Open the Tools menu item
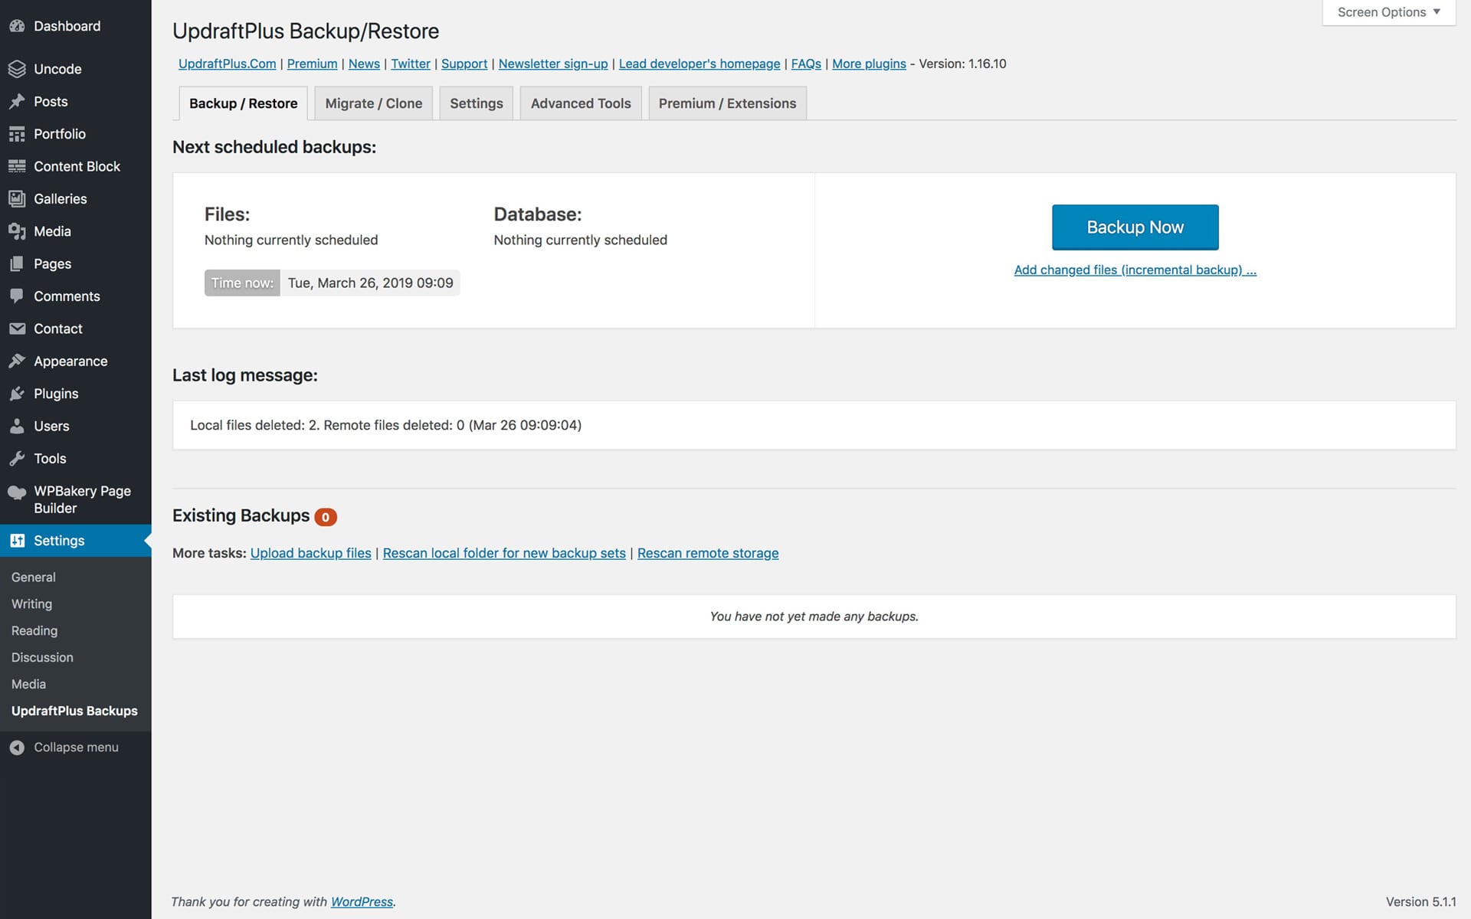The height and width of the screenshot is (919, 1471). click(x=76, y=459)
